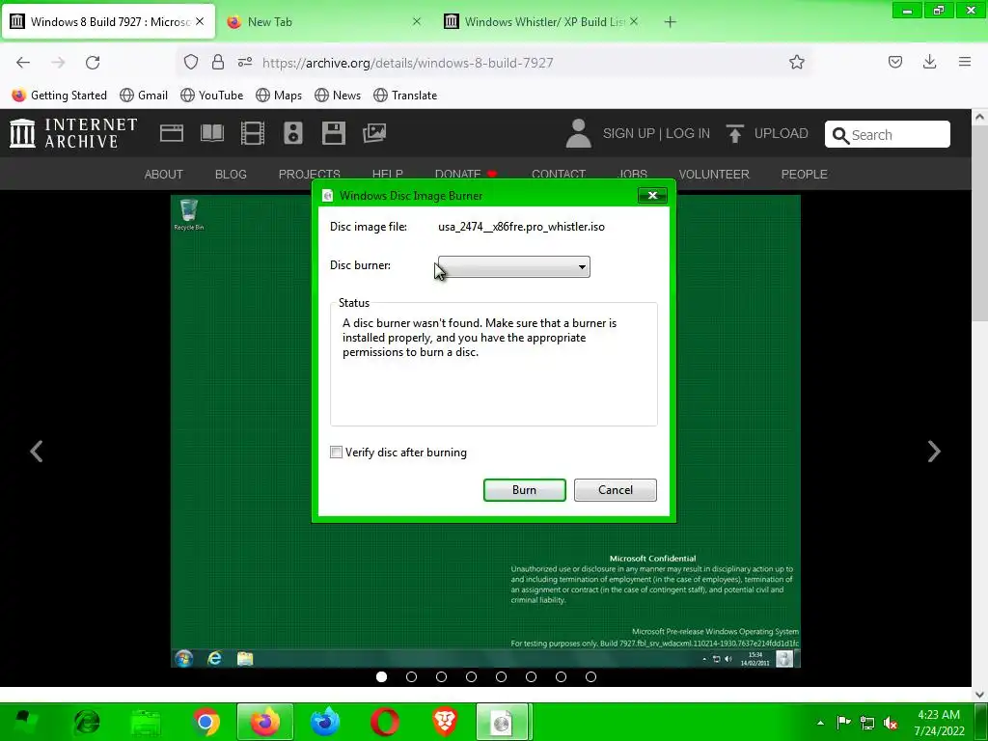Click LOG IN link
Image resolution: width=988 pixels, height=741 pixels.
pos(687,133)
